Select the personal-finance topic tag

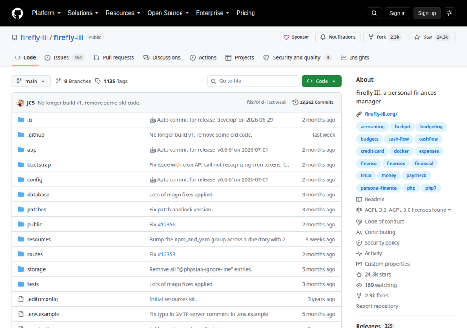(379, 188)
